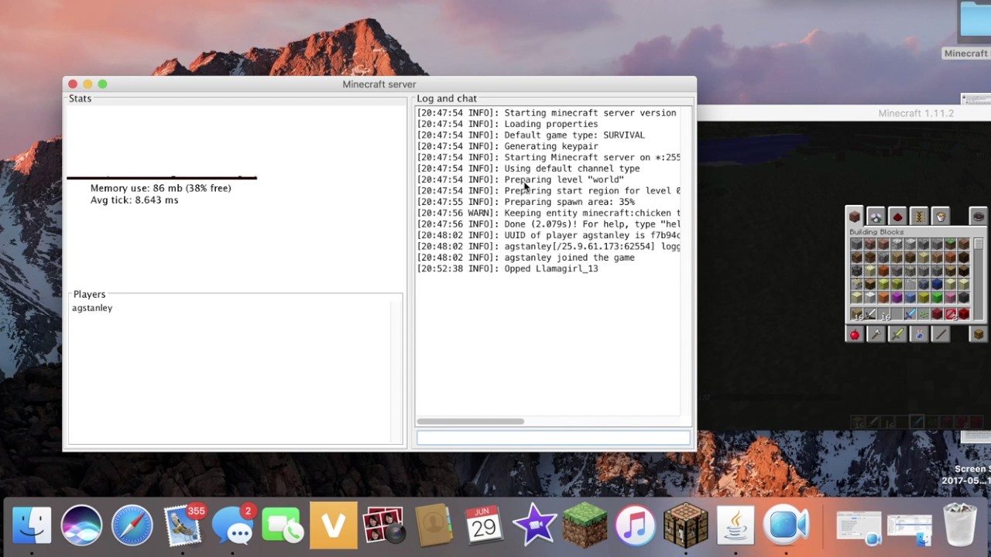Click the server command input field

click(x=553, y=438)
